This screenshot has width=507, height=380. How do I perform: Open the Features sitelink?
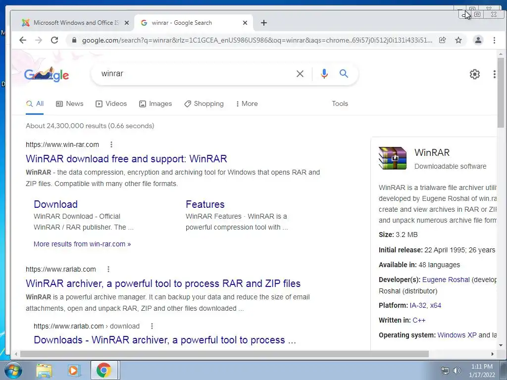click(205, 204)
